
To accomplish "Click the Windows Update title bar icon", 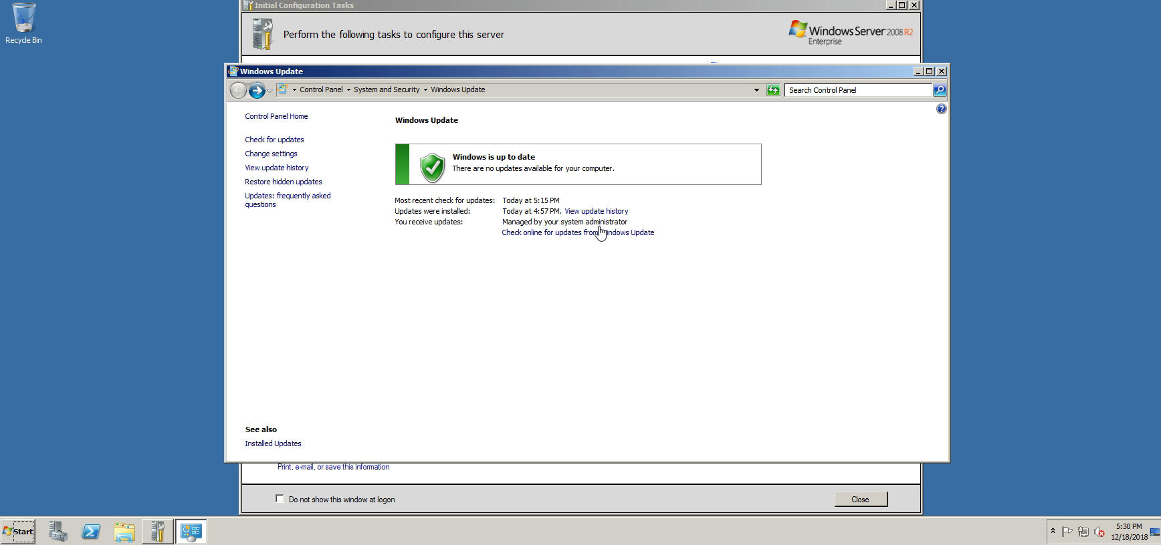I will coord(233,71).
